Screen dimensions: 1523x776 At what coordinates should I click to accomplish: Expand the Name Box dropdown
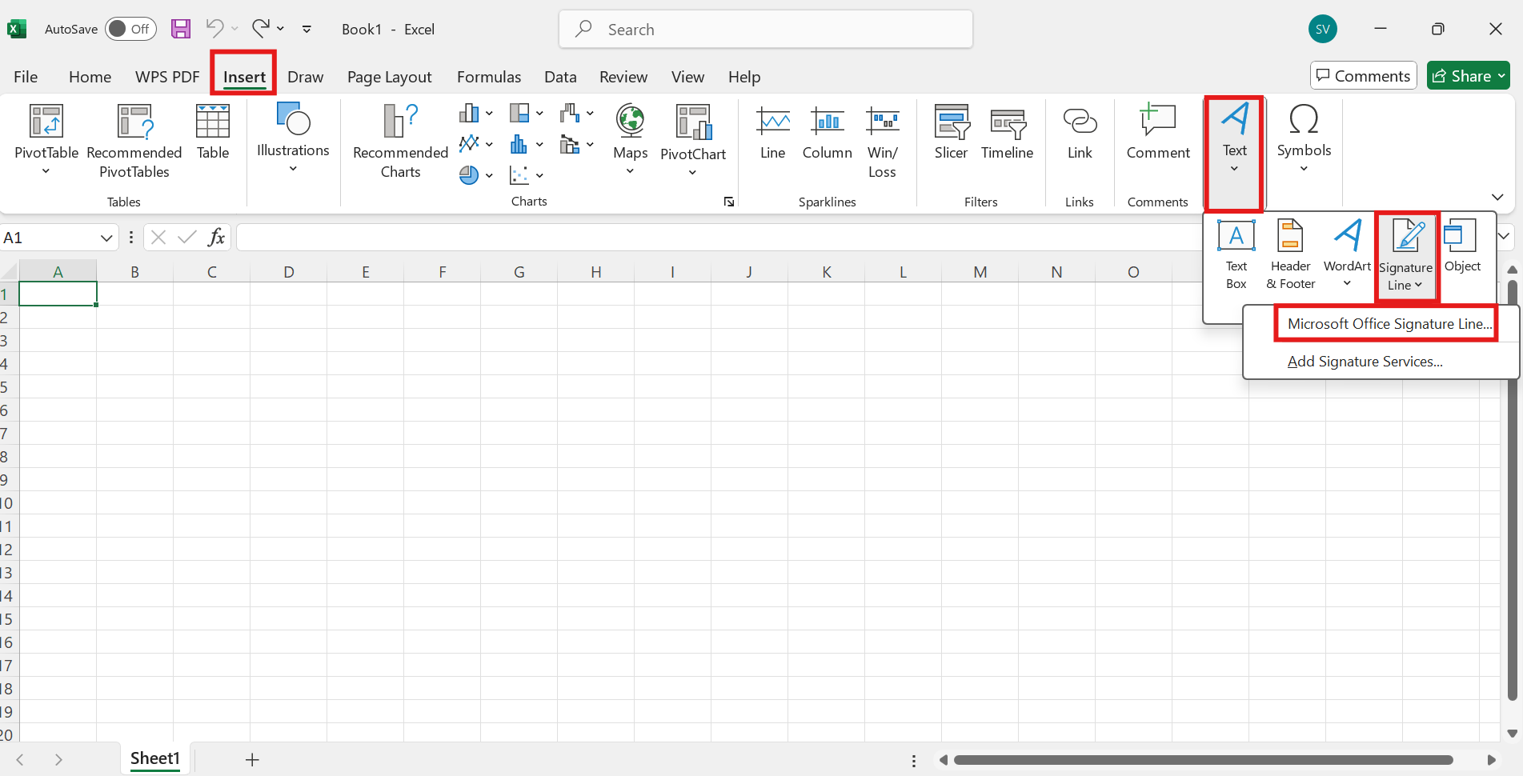point(106,238)
